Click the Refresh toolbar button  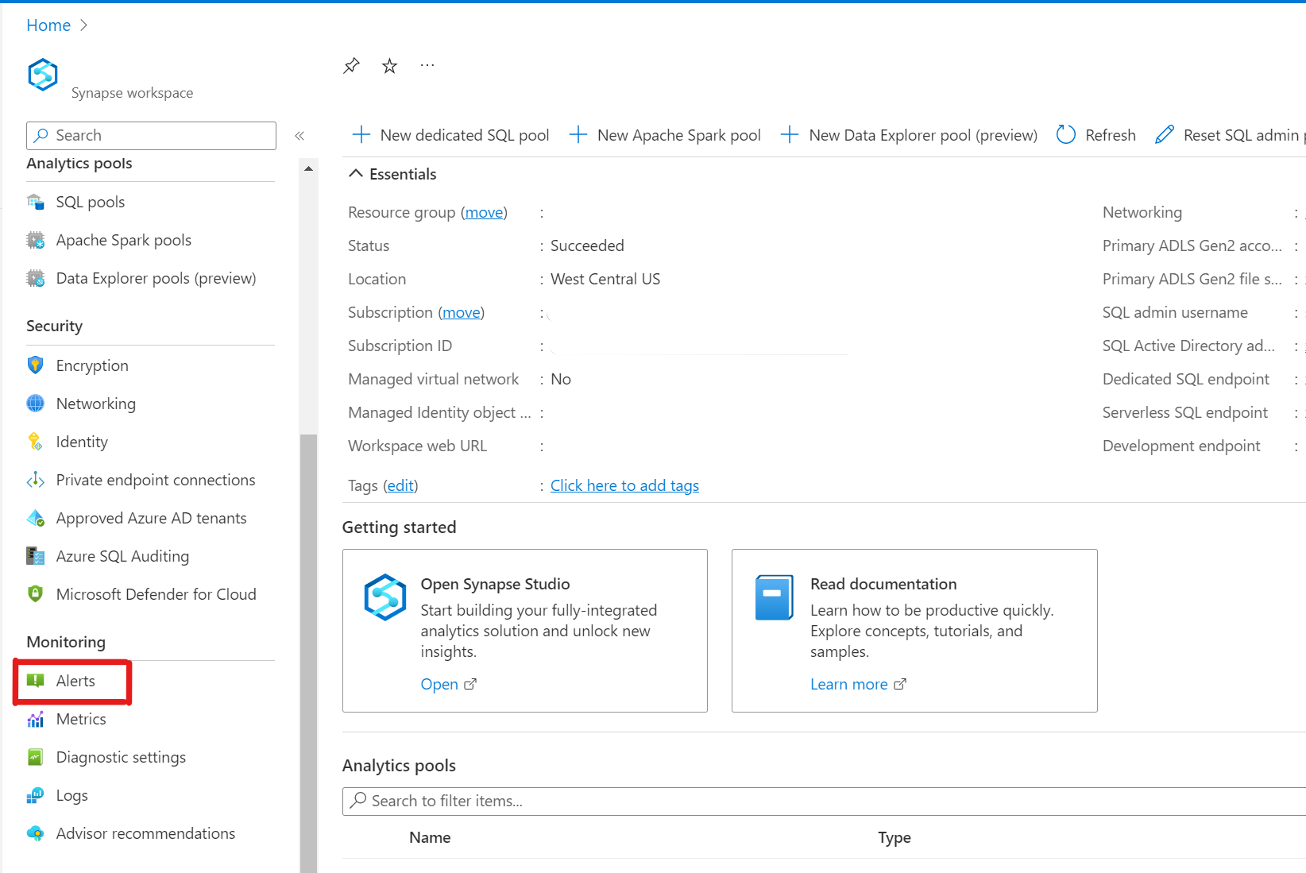1096,135
